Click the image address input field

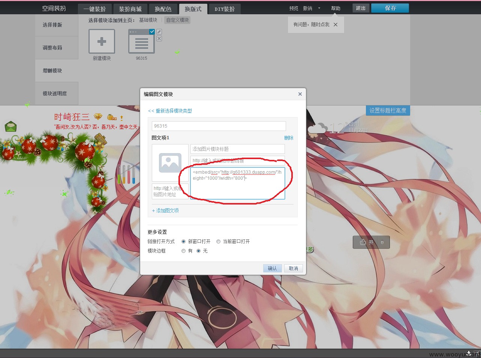pos(170,191)
